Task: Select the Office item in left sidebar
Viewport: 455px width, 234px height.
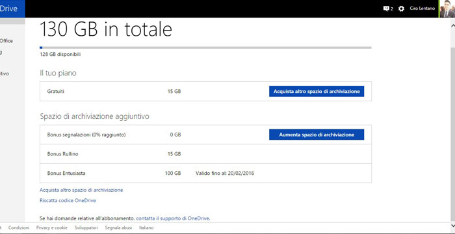Action: click(x=6, y=41)
